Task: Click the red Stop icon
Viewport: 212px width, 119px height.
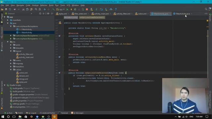Action: tap(87, 9)
